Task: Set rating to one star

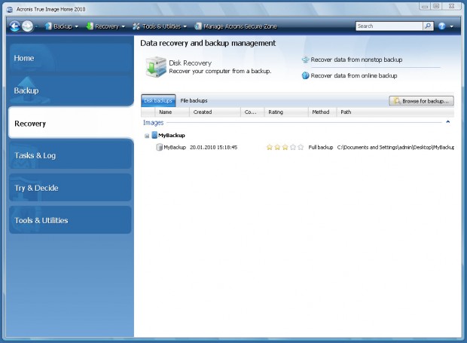Action: click(x=270, y=147)
